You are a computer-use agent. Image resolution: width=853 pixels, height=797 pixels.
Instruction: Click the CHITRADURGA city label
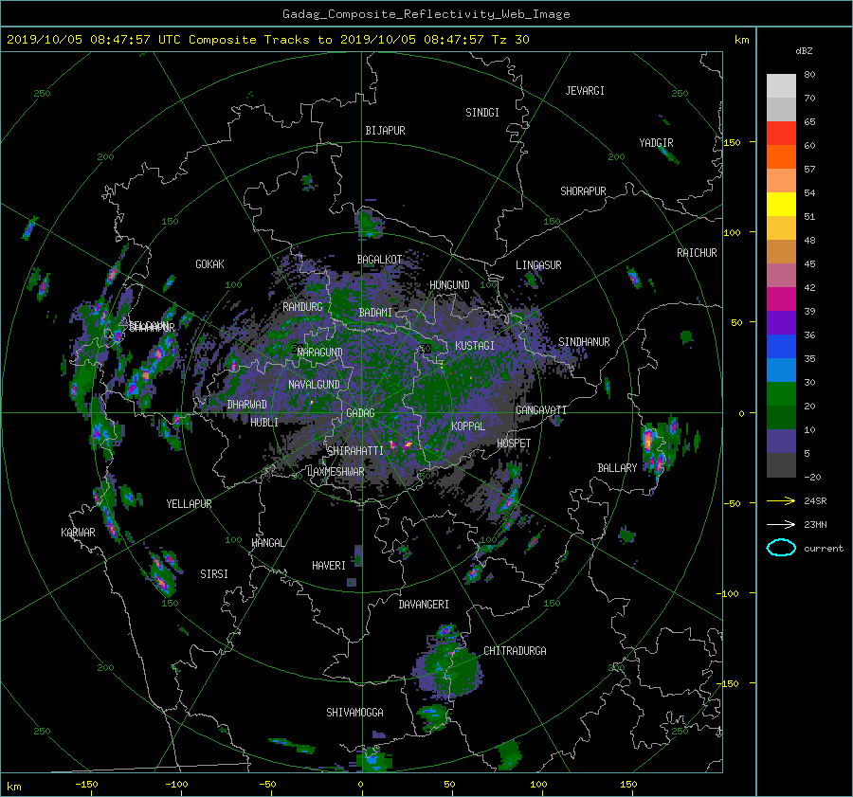coord(515,651)
